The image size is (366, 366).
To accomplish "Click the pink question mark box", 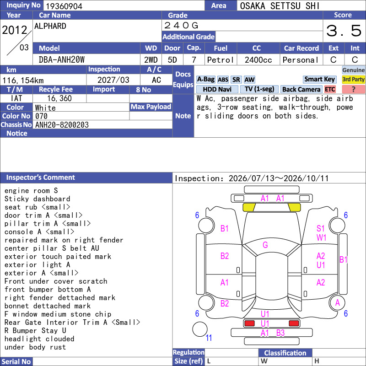I will [353, 89].
